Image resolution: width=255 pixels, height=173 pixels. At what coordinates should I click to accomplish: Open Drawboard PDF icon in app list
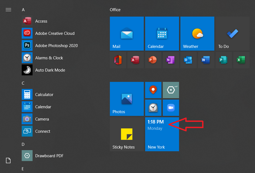27,156
